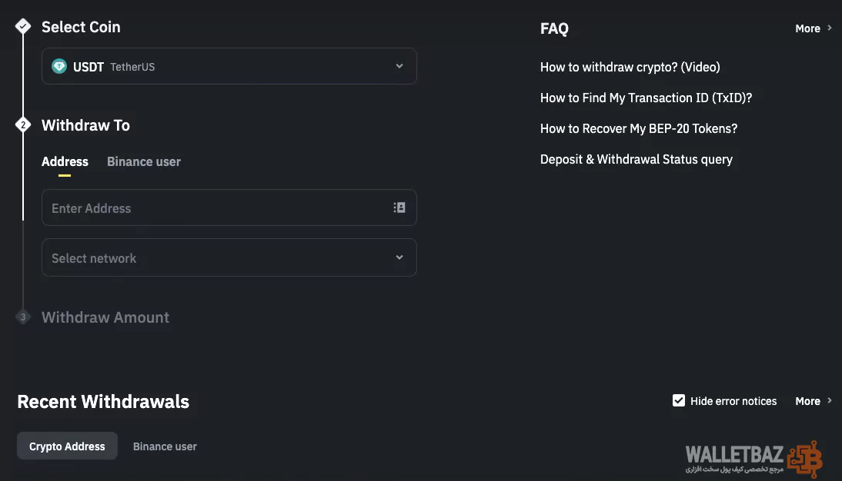
Task: Click the step 2 diamond marker
Action: (23, 125)
